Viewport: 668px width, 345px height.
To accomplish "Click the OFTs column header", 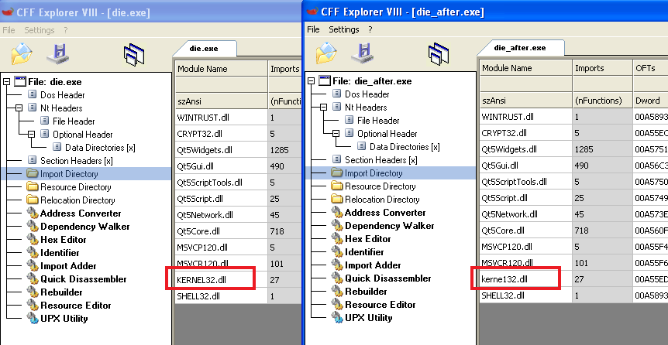I will click(x=646, y=69).
